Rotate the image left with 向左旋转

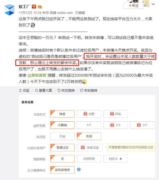(66, 91)
